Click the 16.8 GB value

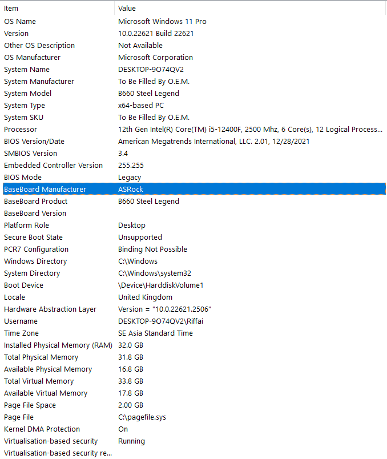click(131, 369)
